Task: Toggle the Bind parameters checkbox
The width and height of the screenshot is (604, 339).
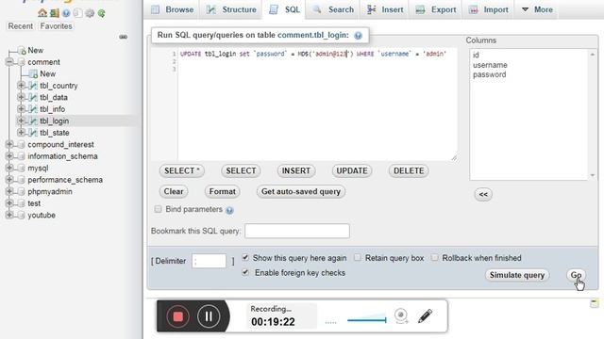Action: [158, 209]
